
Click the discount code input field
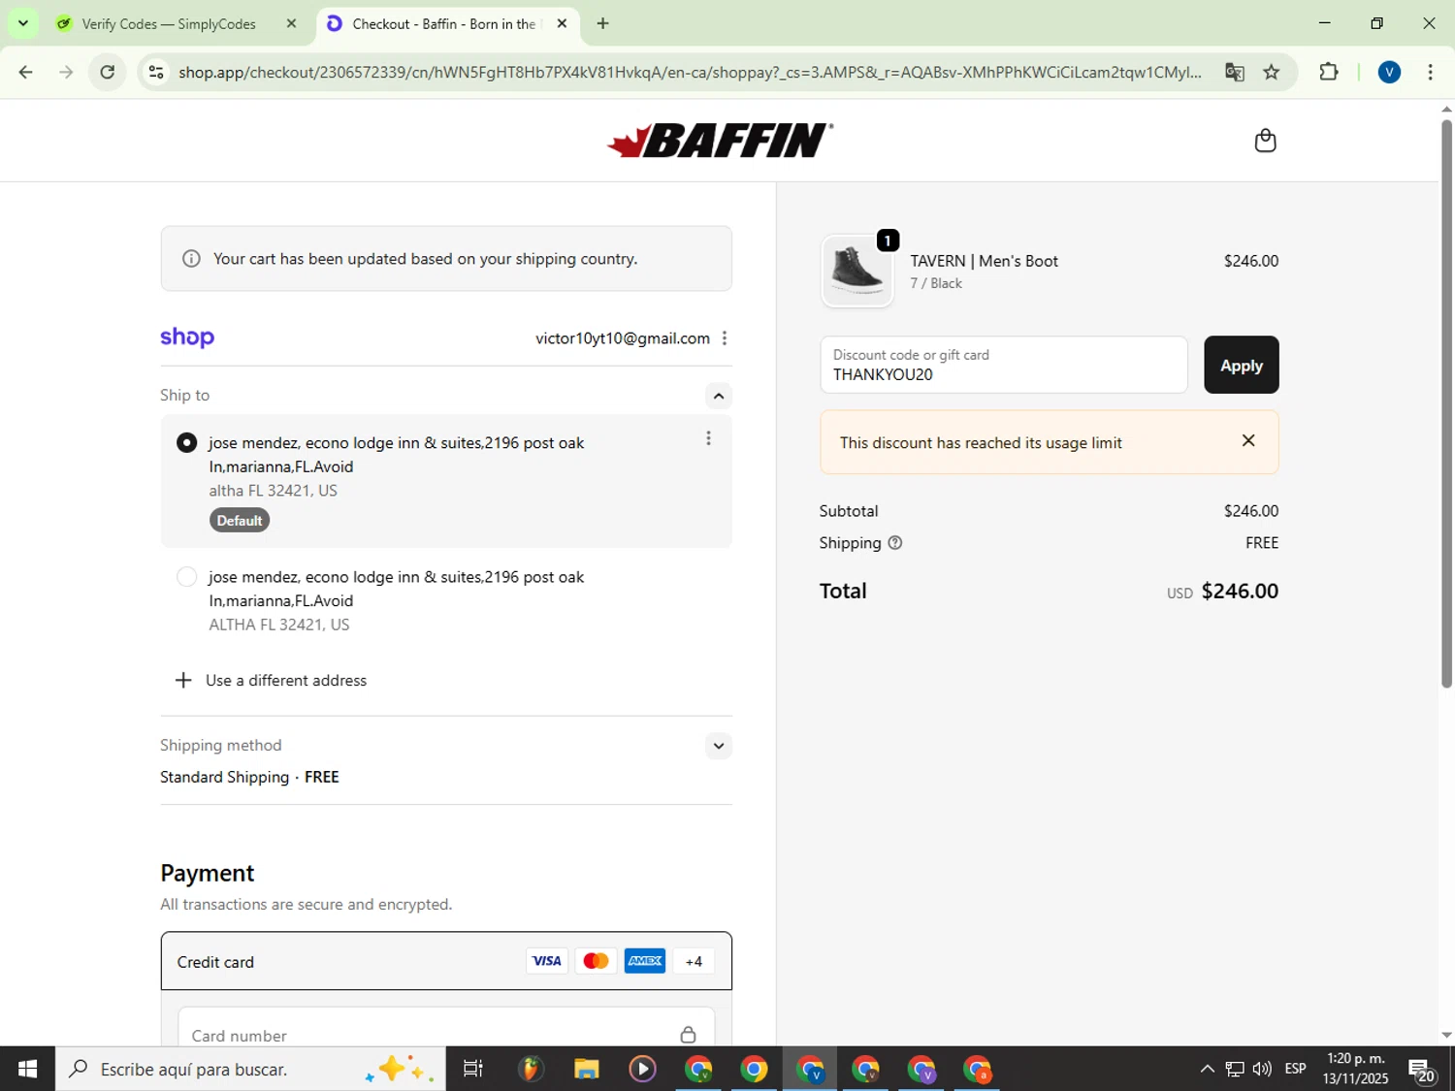click(x=1003, y=365)
